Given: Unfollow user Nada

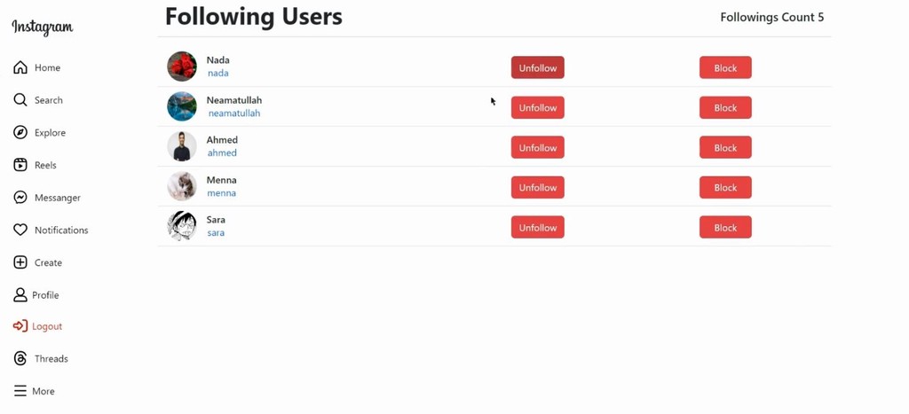Looking at the screenshot, I should (x=537, y=67).
